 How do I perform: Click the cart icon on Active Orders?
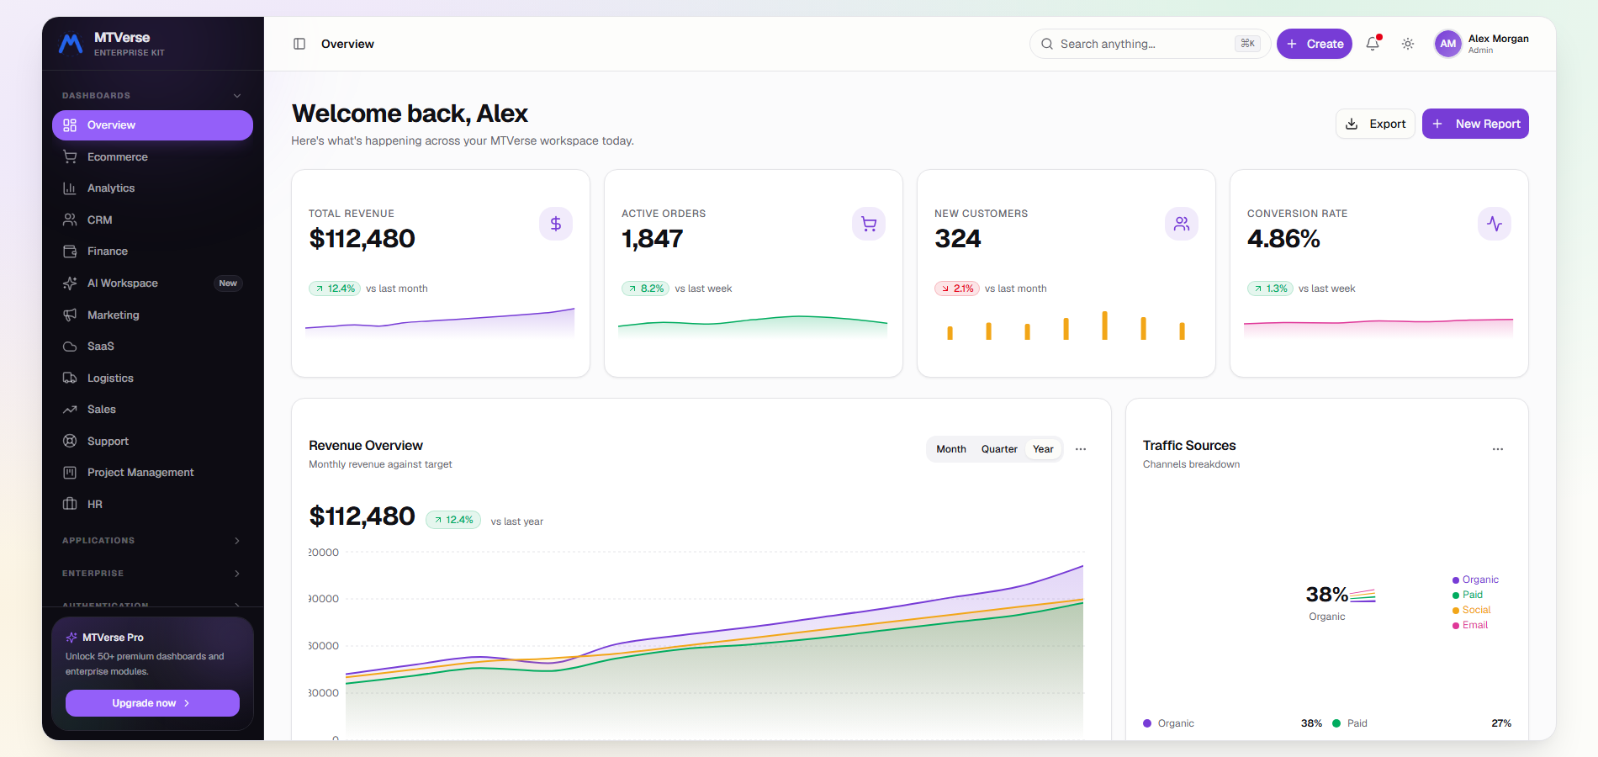click(x=869, y=224)
